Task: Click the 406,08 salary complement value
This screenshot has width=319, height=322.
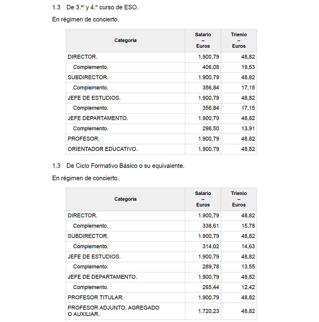Action: tap(210, 67)
